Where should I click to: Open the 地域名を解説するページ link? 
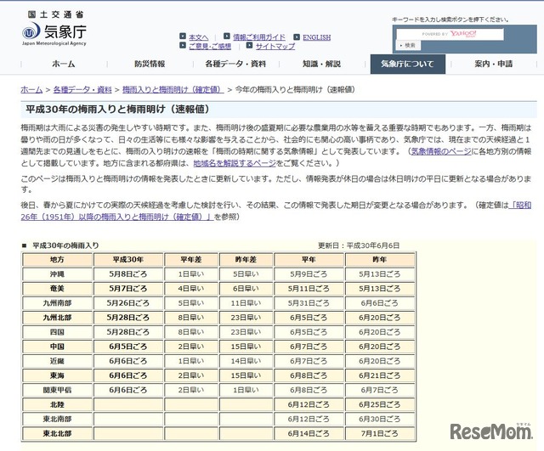235,163
